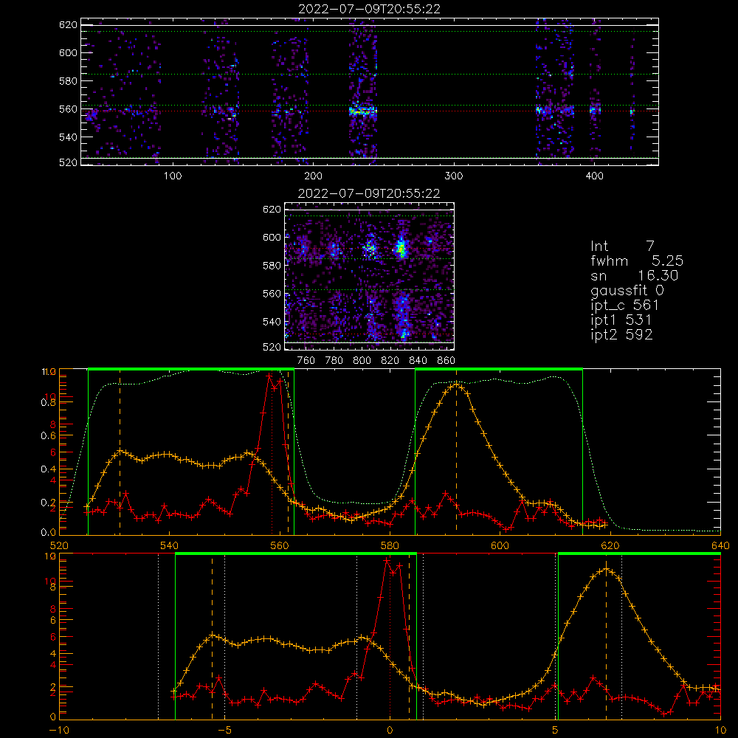The width and height of the screenshot is (738, 738).
Task: Select the 'sn 16.30' readout line
Action: point(635,276)
